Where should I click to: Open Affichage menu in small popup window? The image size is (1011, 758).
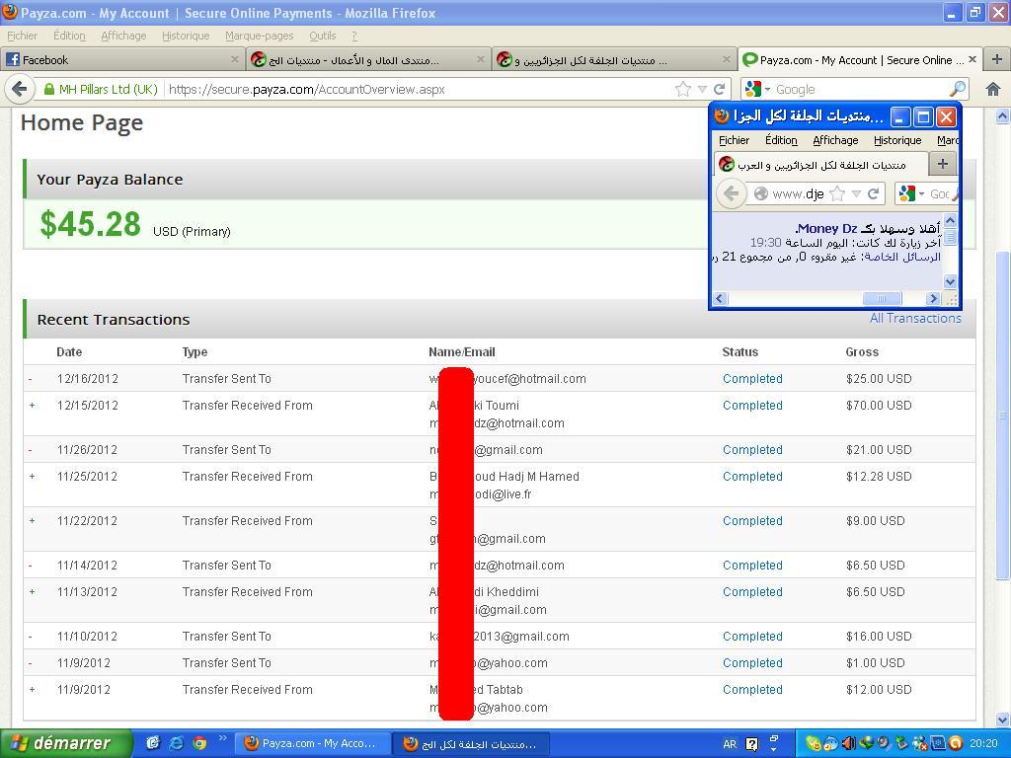(x=835, y=140)
